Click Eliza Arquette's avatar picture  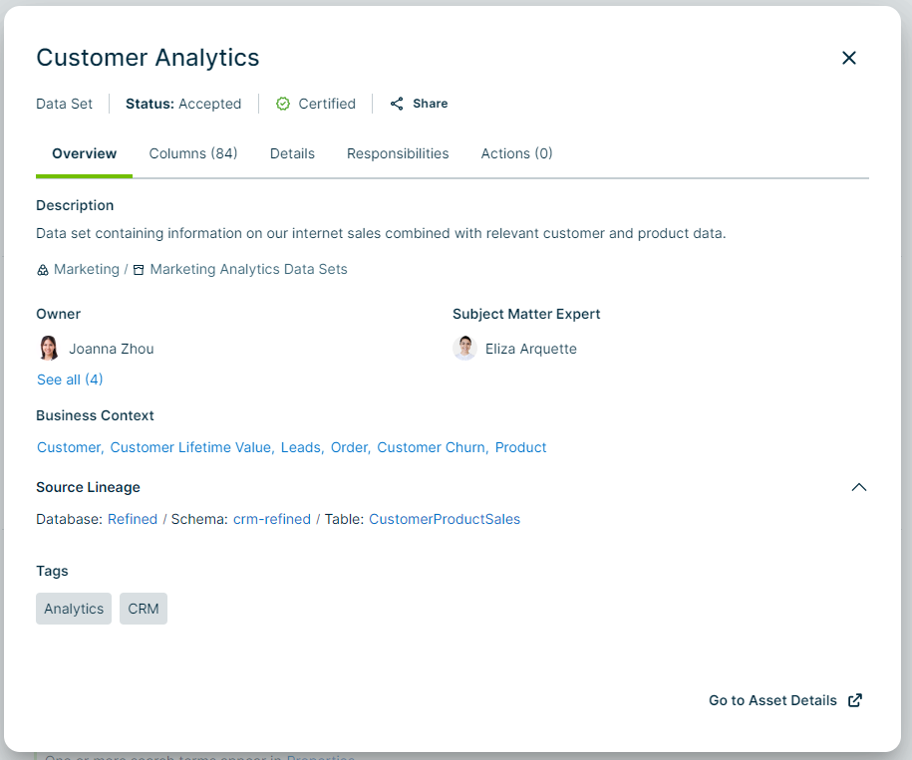point(464,349)
